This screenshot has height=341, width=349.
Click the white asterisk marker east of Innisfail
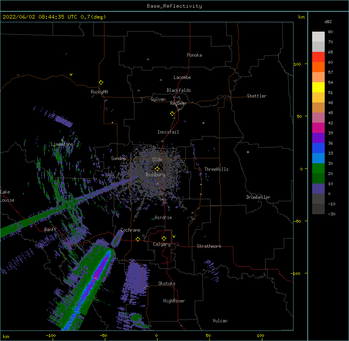(x=203, y=123)
